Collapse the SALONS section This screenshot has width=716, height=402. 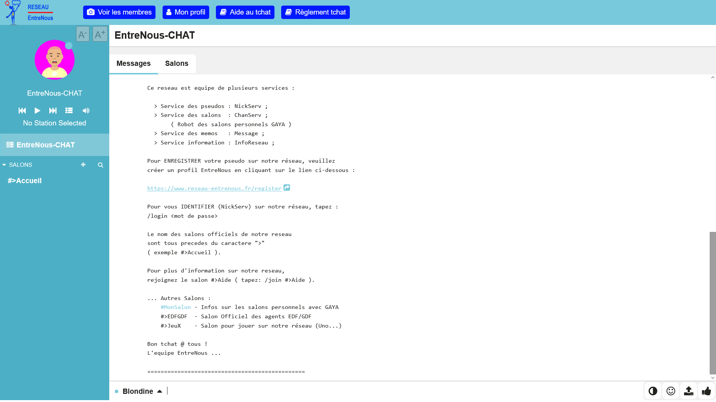pos(4,165)
